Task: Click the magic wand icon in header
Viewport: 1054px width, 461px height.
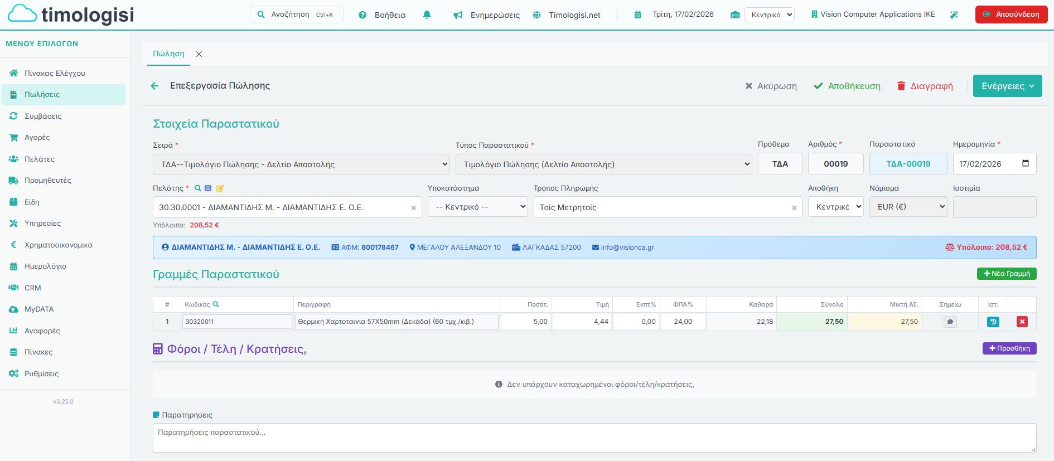Action: point(954,15)
